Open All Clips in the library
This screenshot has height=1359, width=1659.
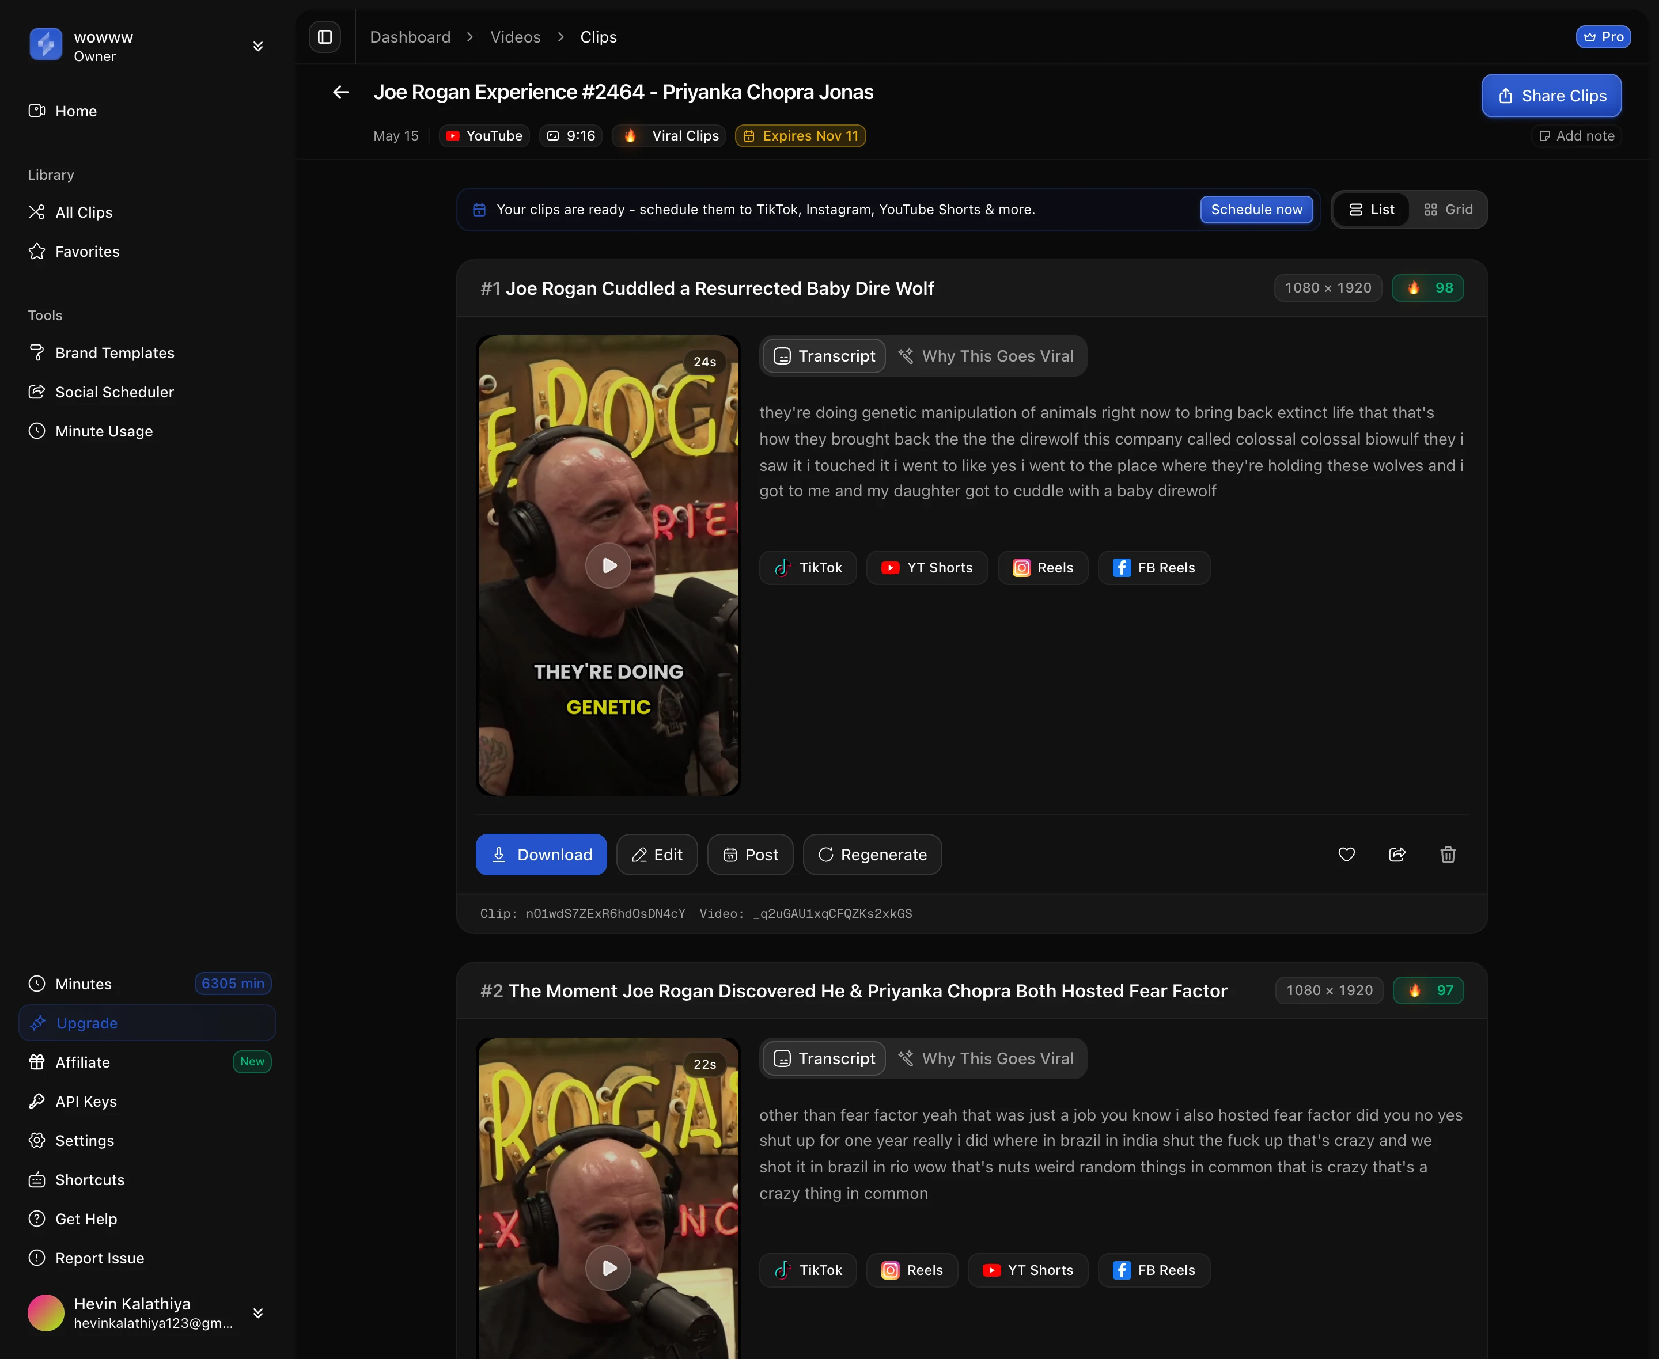(x=147, y=212)
